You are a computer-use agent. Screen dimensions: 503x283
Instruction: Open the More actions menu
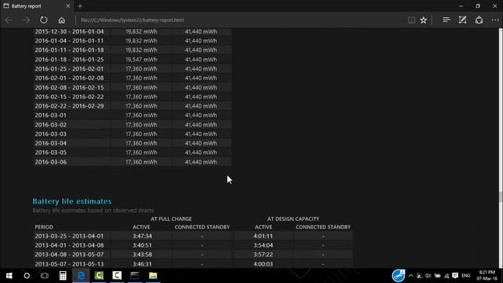click(495, 20)
